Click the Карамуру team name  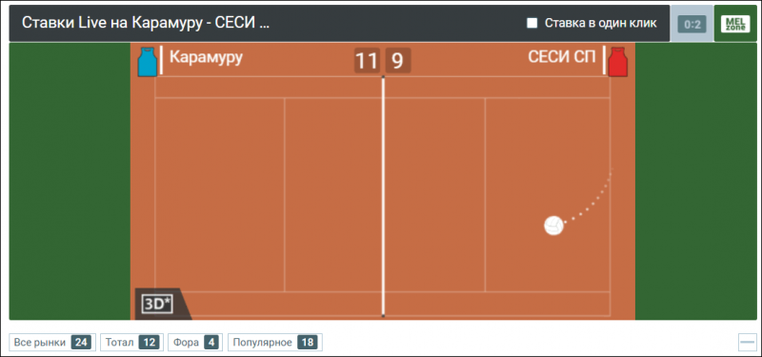point(206,58)
